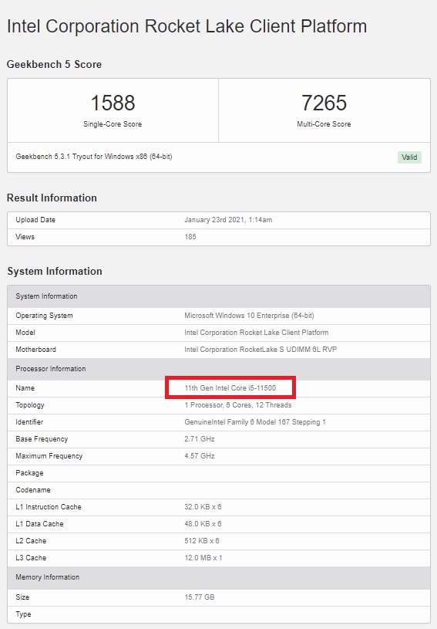Click the Maximum Frequency label

(49, 456)
